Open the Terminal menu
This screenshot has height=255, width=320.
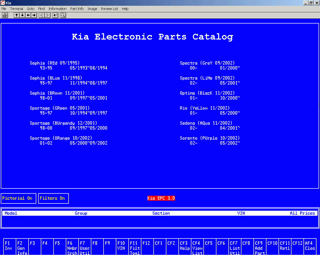point(17,9)
